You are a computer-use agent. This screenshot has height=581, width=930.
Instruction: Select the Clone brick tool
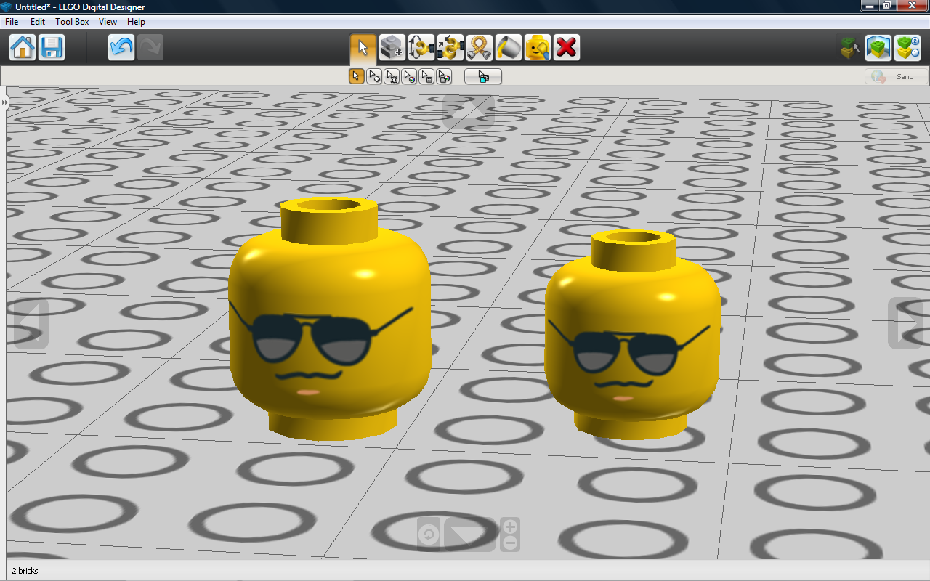[x=392, y=47]
